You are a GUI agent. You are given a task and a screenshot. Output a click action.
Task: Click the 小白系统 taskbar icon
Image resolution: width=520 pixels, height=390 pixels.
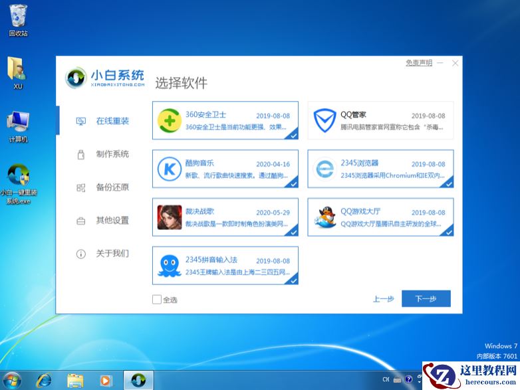tap(138, 381)
